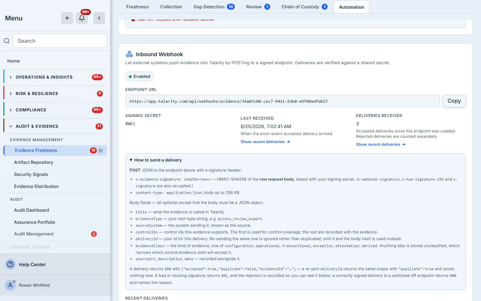
Task: Collapse Audit & Evidence section
Action: coord(55,126)
